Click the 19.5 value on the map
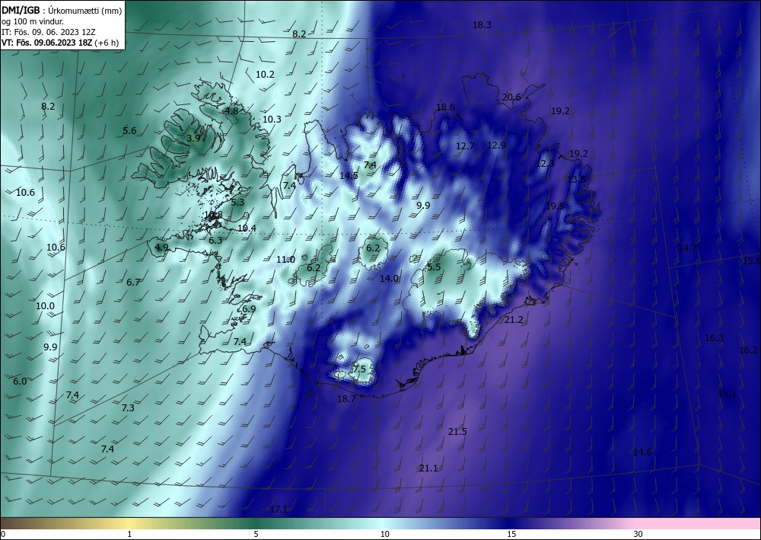Viewport: 761px width, 540px height. [x=556, y=206]
